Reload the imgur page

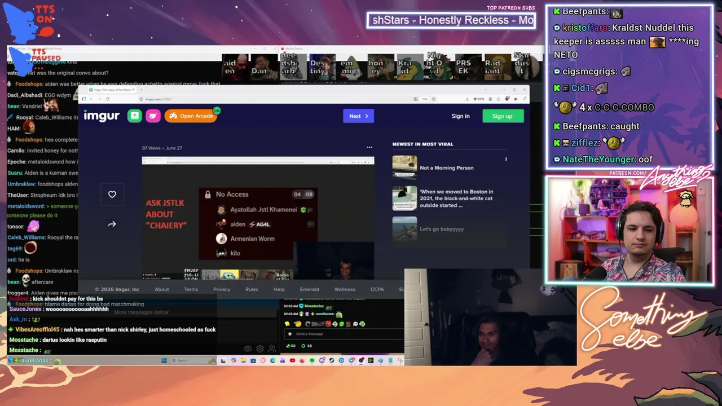[108, 99]
